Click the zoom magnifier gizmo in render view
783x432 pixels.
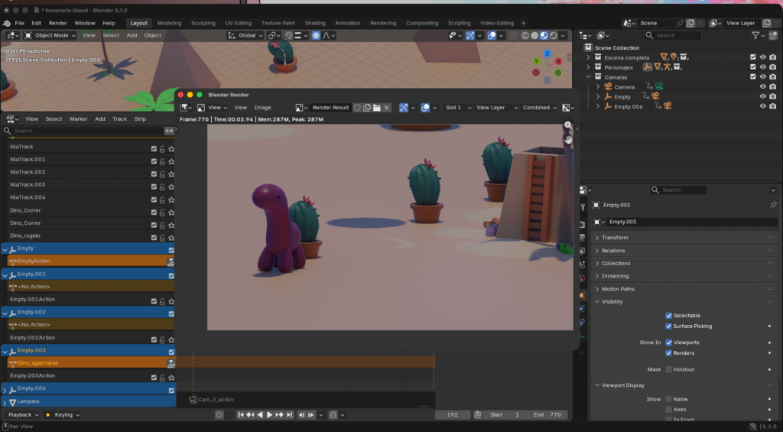pyautogui.click(x=567, y=125)
